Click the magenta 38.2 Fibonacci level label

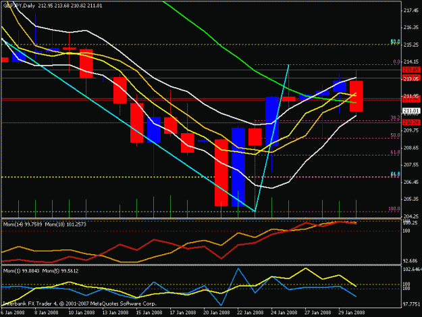tap(395, 118)
